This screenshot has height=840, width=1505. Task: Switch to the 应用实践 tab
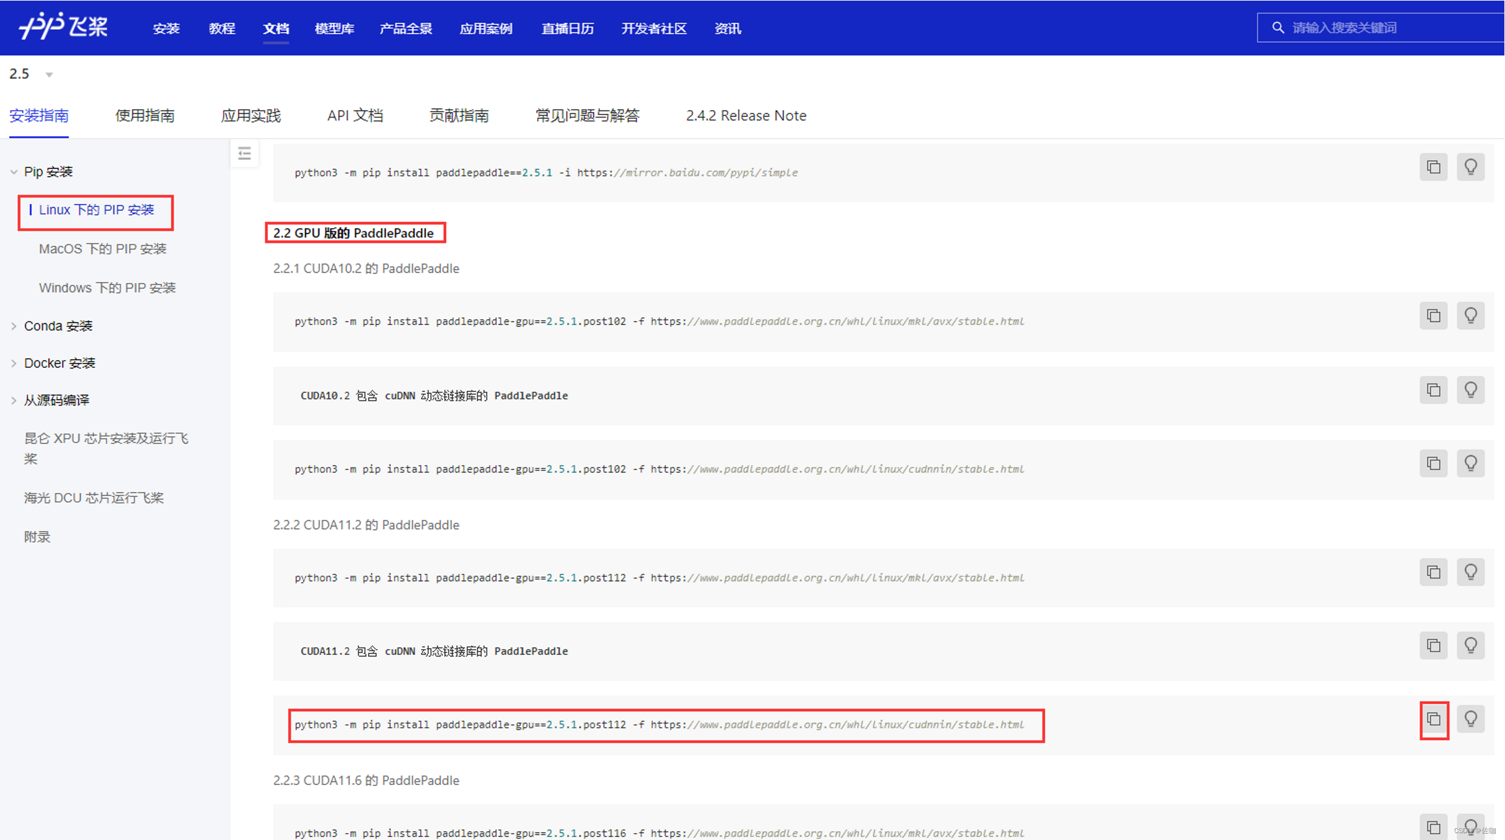click(250, 115)
